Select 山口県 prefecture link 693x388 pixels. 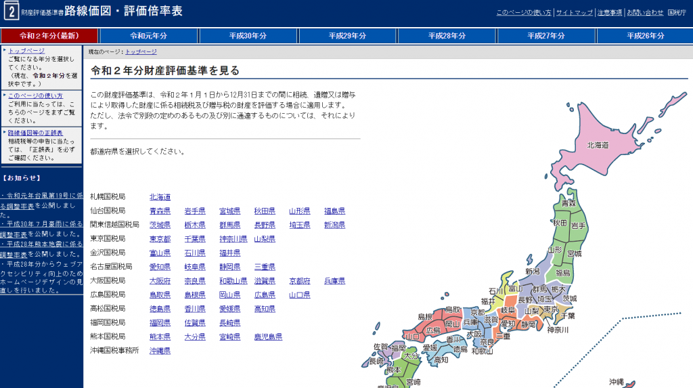300,295
